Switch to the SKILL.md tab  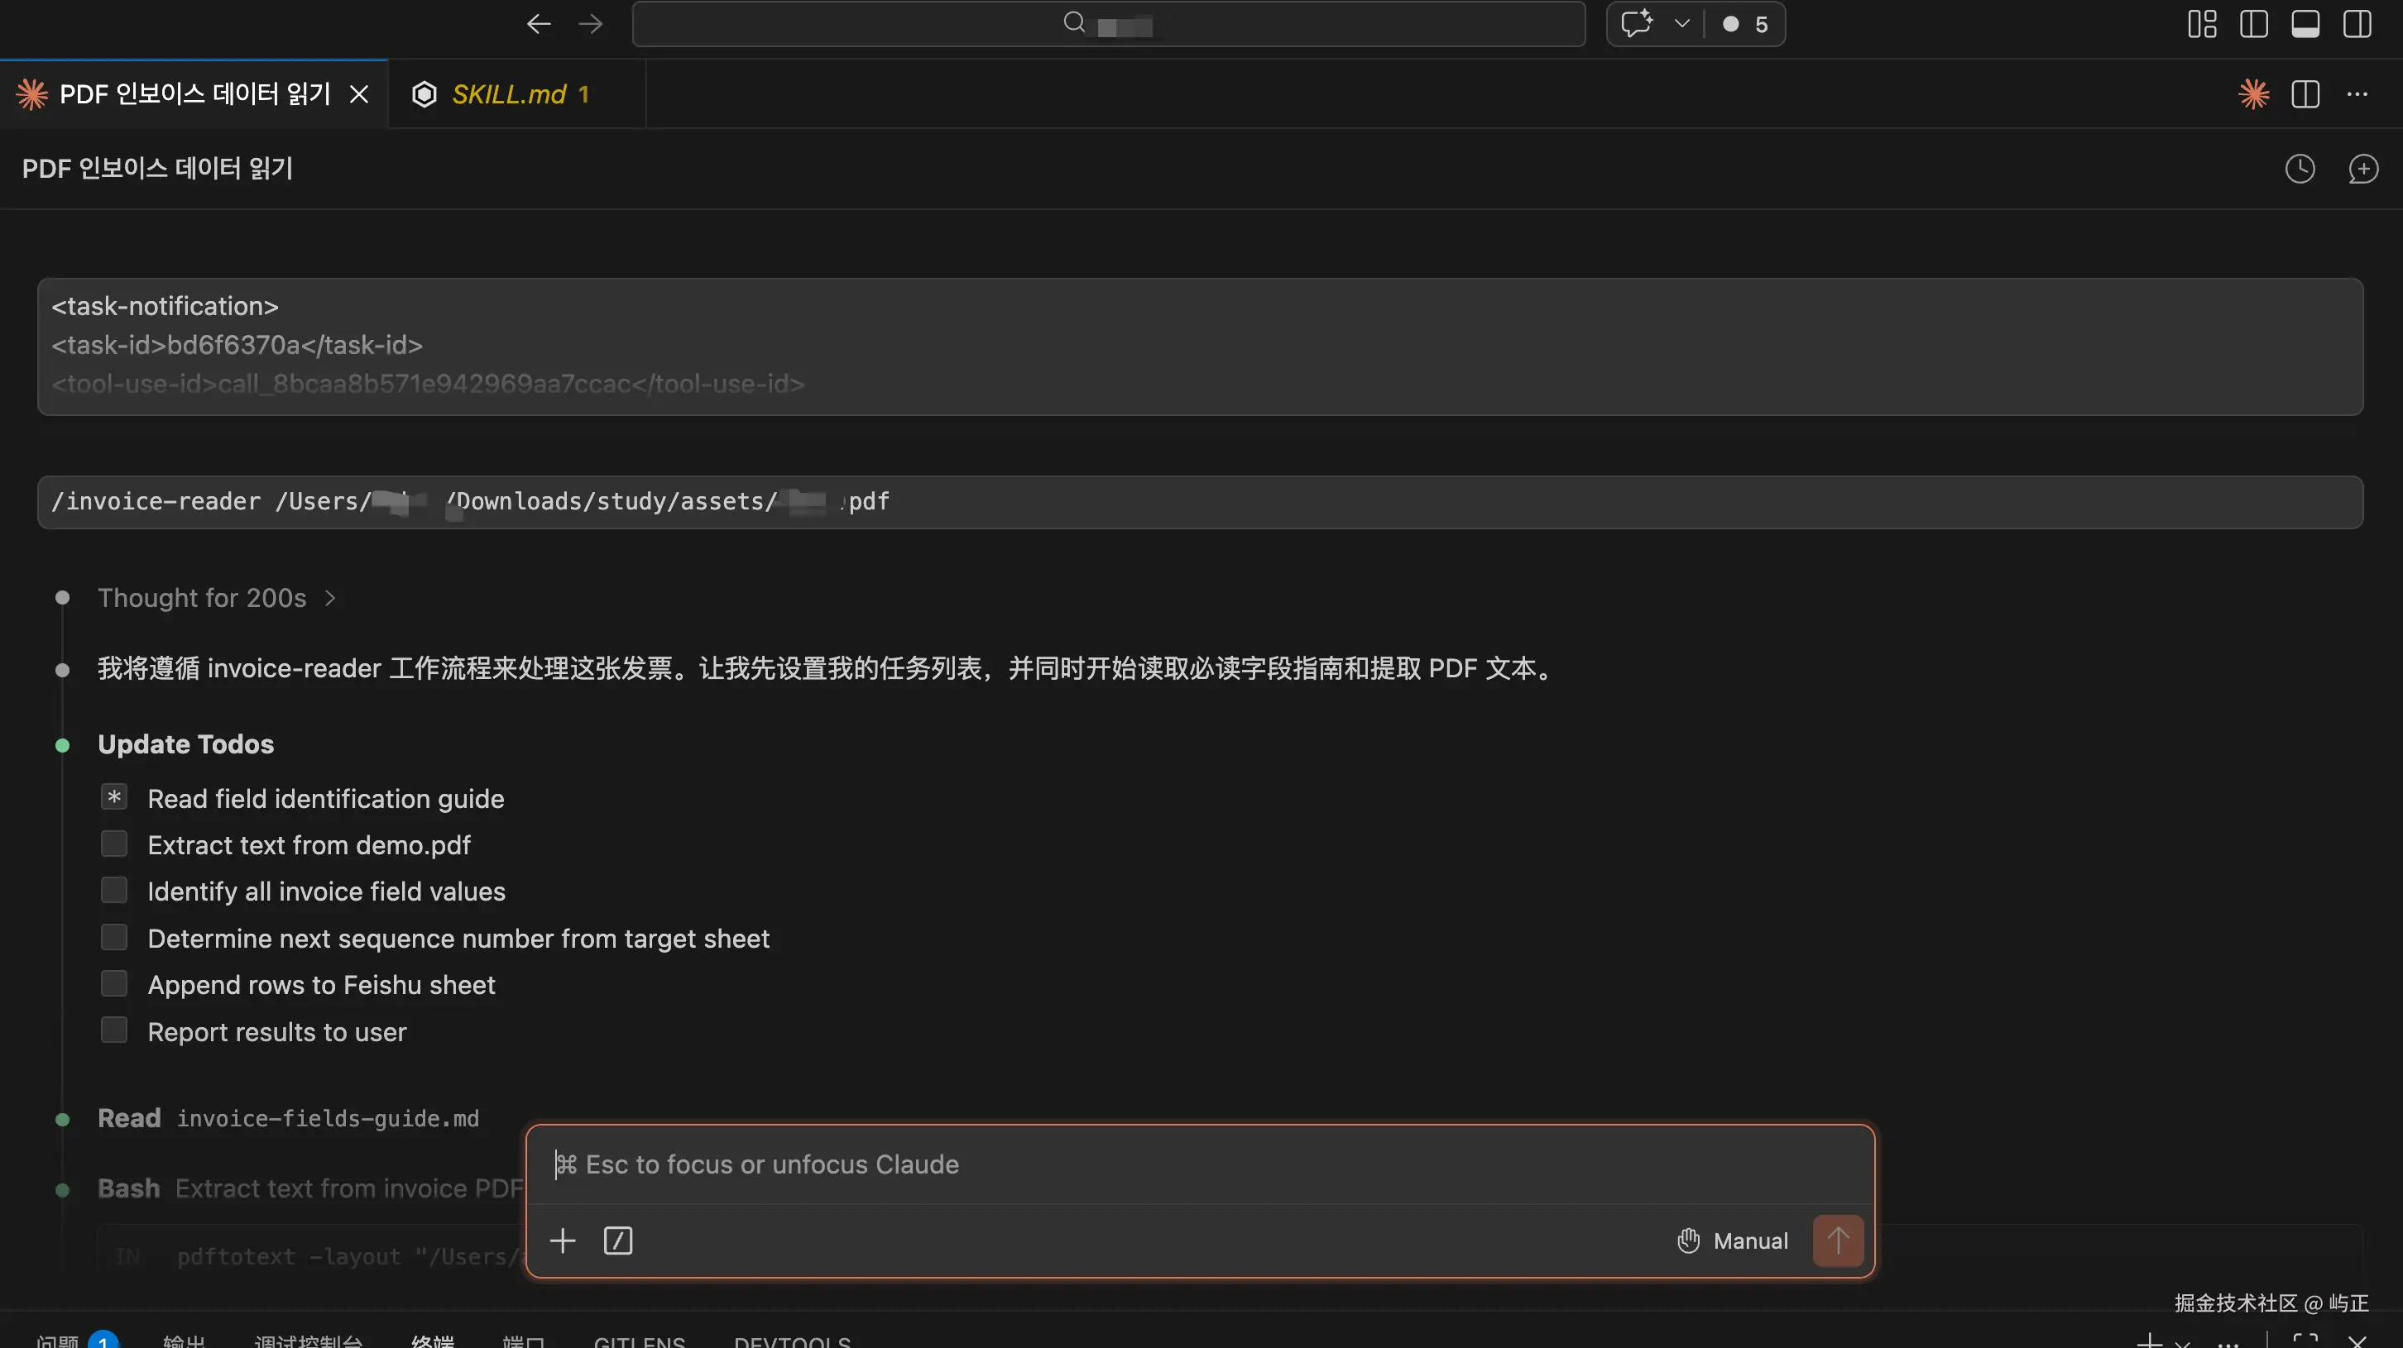[518, 94]
